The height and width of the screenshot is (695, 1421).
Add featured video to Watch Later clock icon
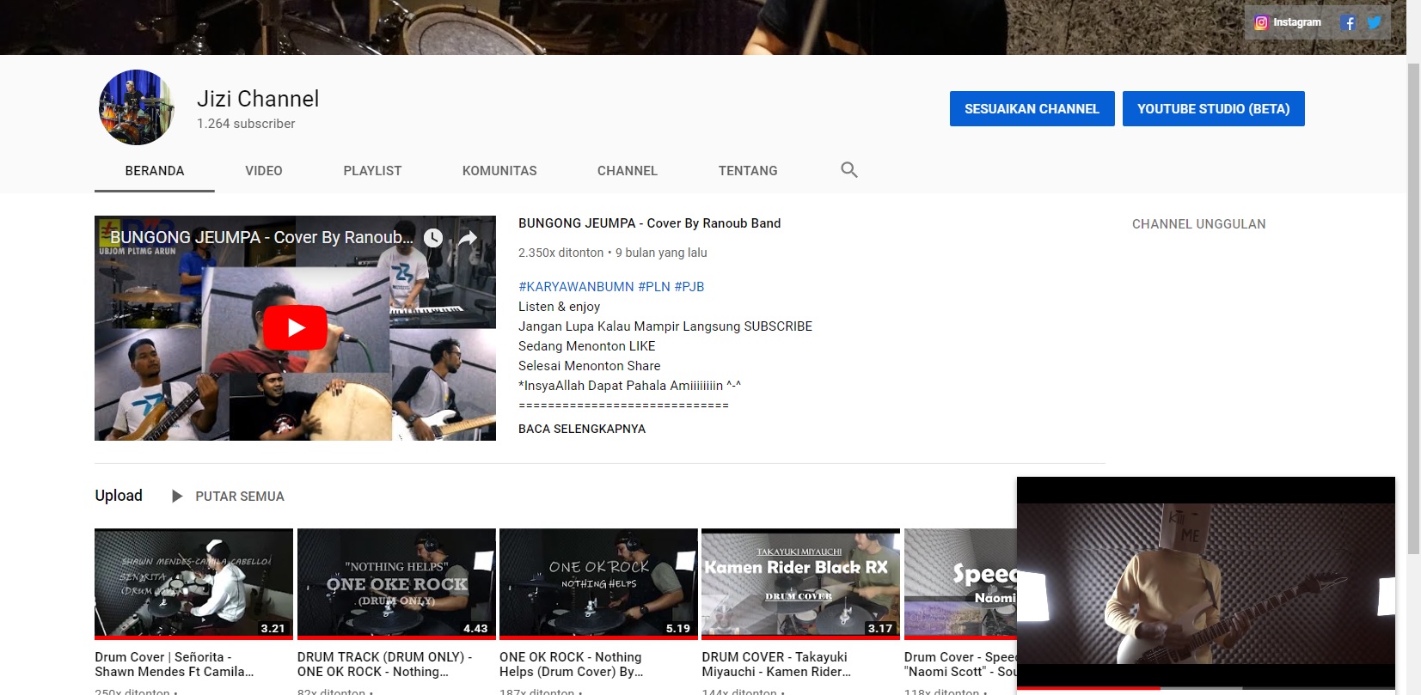[x=433, y=238]
